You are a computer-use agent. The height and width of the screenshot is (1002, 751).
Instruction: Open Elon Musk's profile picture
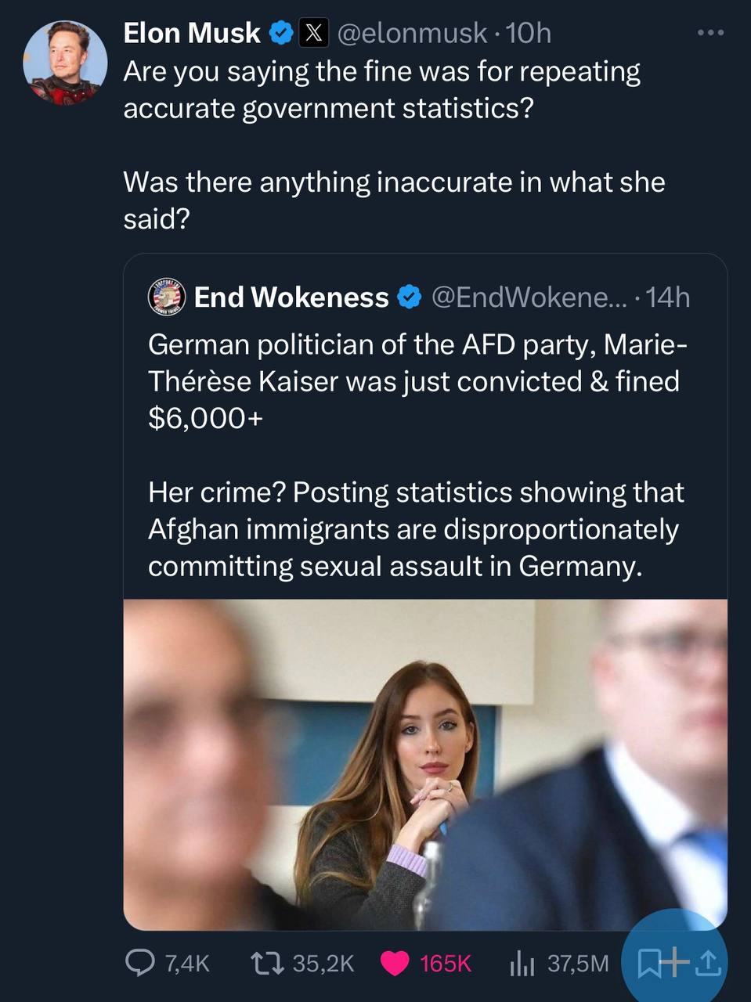pos(65,63)
